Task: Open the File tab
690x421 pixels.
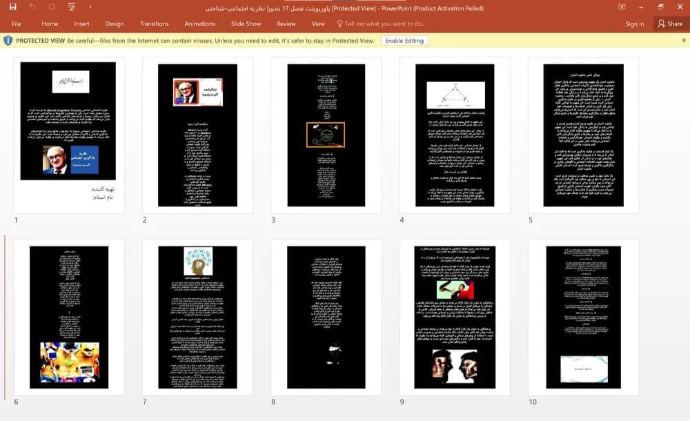Action: point(17,23)
